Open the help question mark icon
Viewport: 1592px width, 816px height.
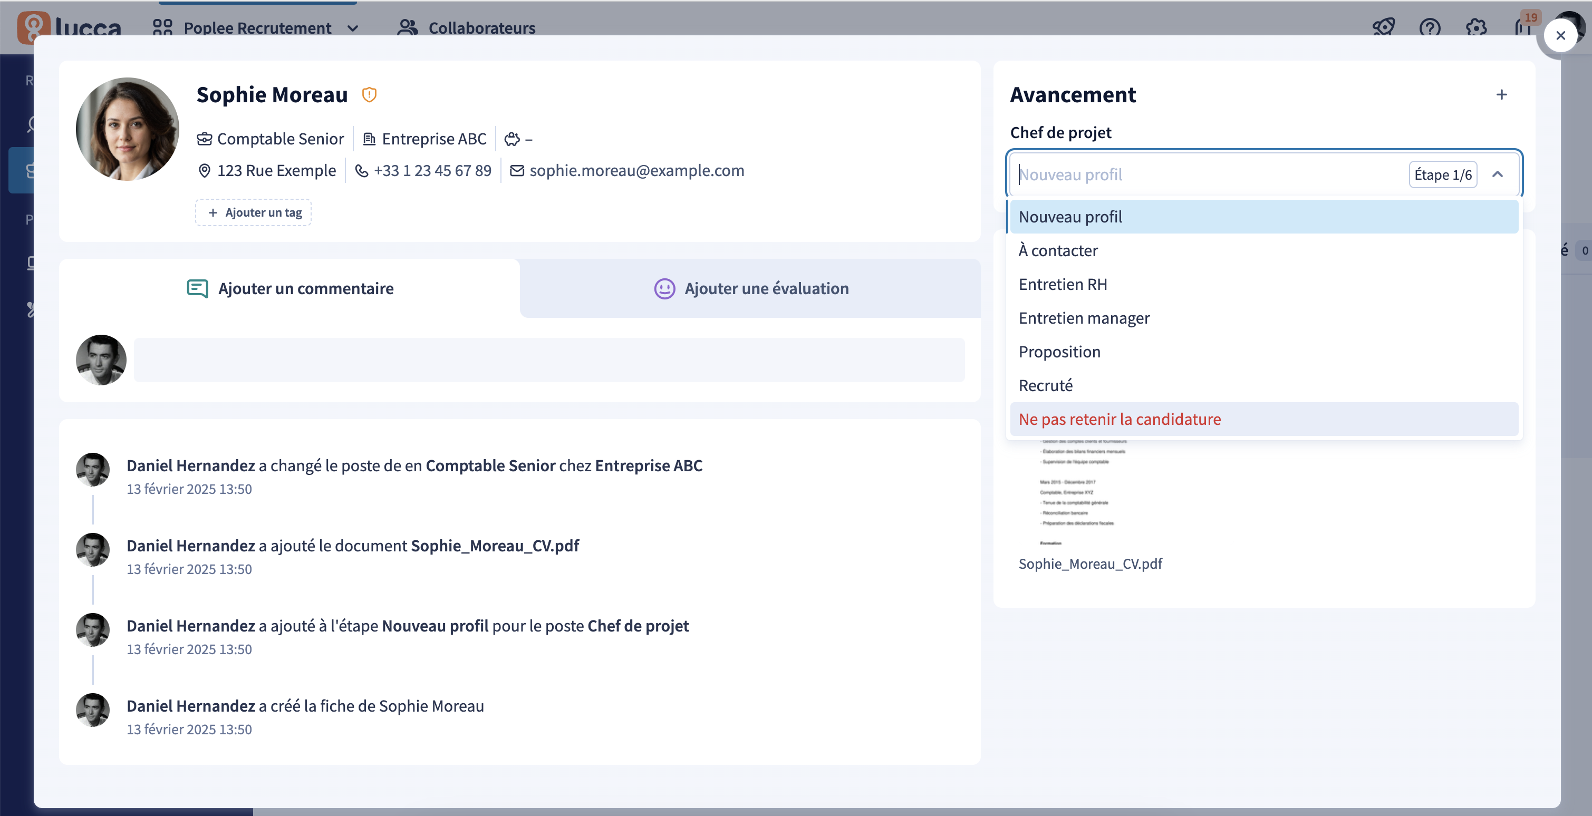point(1430,27)
